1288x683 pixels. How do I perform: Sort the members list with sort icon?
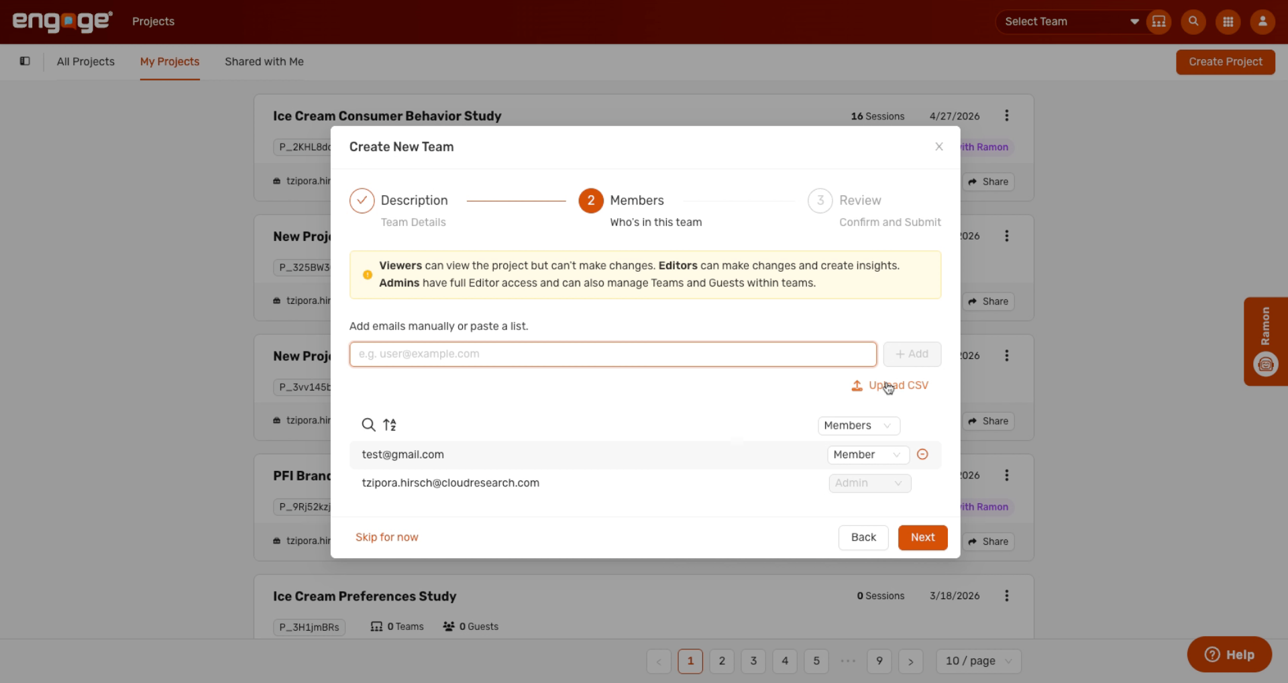tap(390, 425)
